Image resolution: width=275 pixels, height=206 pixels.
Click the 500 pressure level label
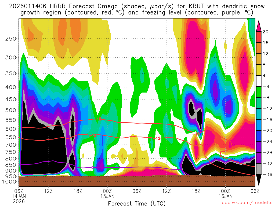pos(11,110)
